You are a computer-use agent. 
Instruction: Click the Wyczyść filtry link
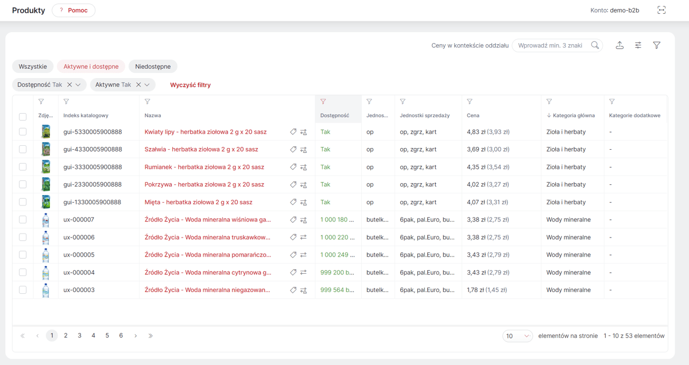191,85
